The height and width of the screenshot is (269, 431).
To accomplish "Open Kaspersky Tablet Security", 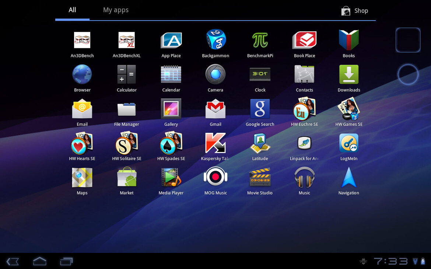I will (x=215, y=143).
